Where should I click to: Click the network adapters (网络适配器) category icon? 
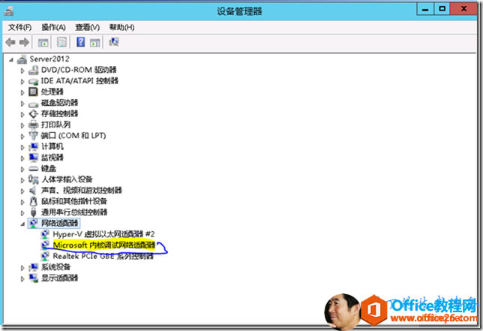click(33, 223)
